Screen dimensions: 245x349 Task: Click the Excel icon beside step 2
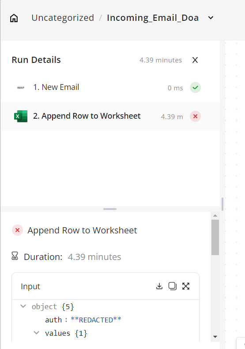[x=21, y=116]
